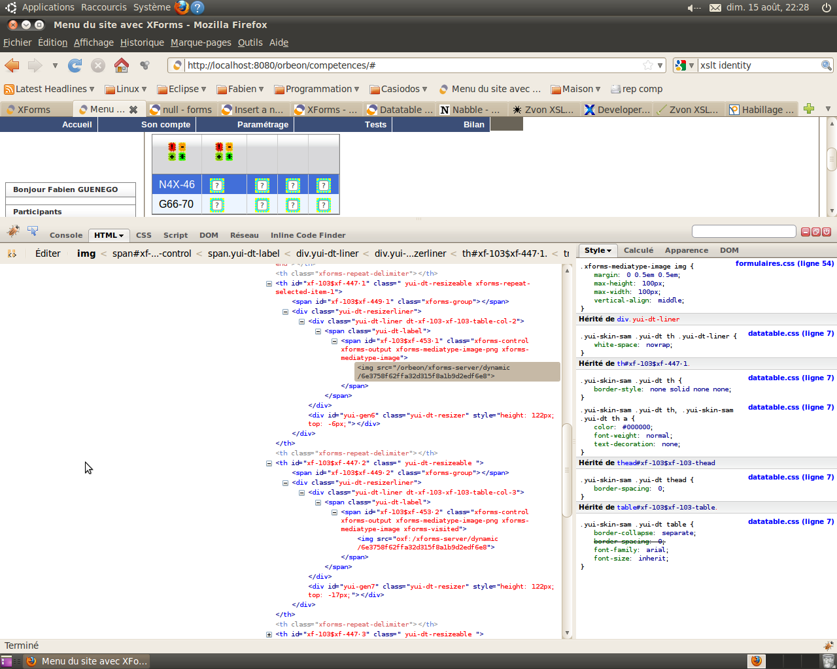Open formulaires.css (ligne 54) source link

click(x=784, y=264)
